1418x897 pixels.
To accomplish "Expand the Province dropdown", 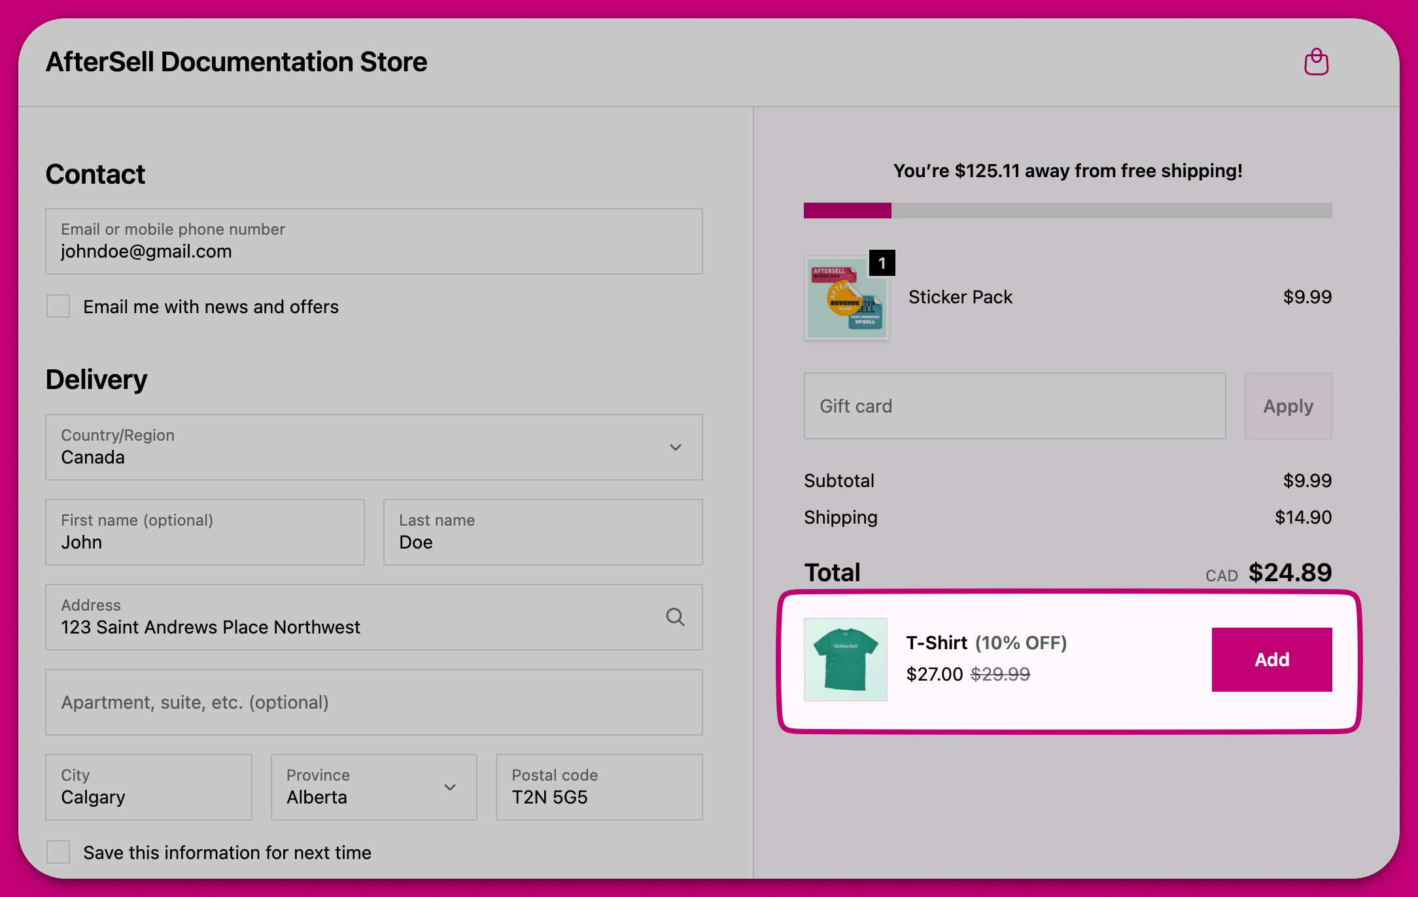I will [x=373, y=787].
